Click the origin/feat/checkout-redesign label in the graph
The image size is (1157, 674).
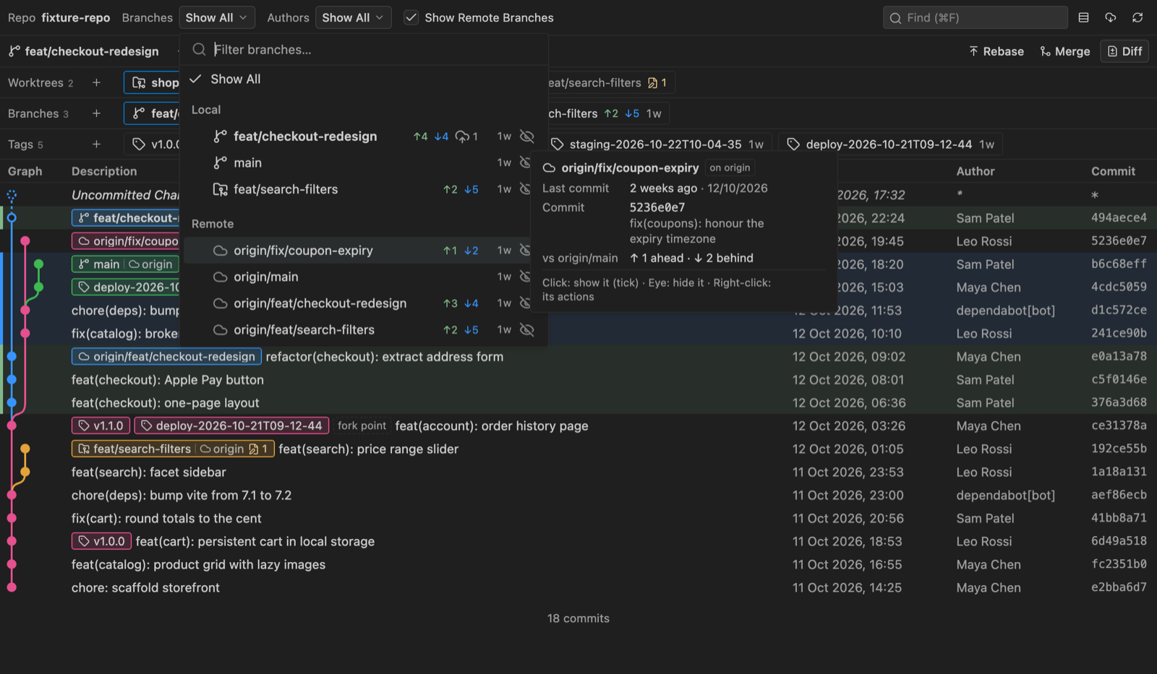pos(166,357)
